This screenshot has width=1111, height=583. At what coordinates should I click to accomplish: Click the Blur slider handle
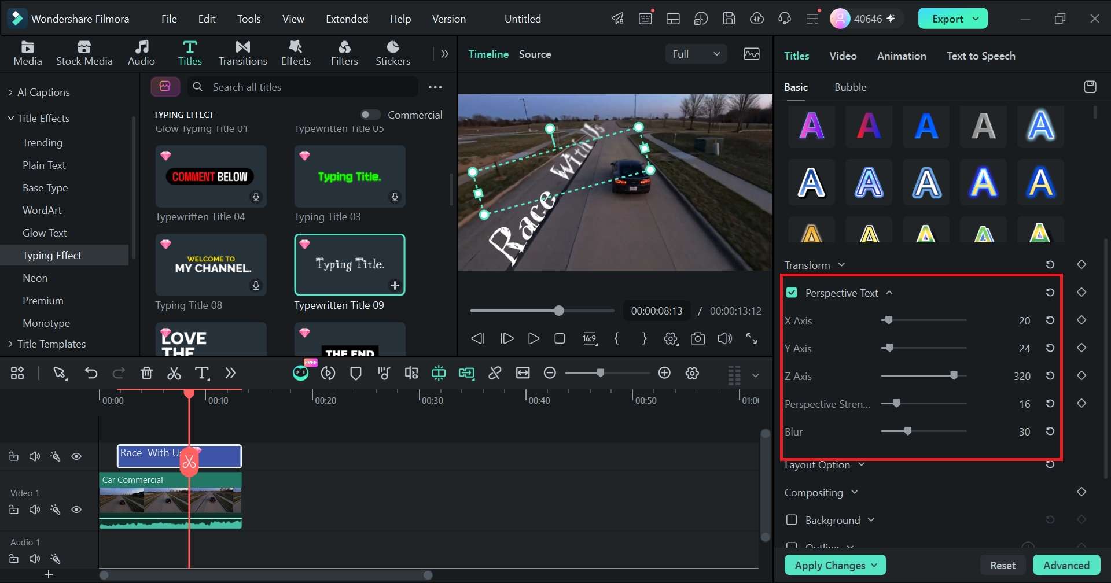(x=908, y=431)
